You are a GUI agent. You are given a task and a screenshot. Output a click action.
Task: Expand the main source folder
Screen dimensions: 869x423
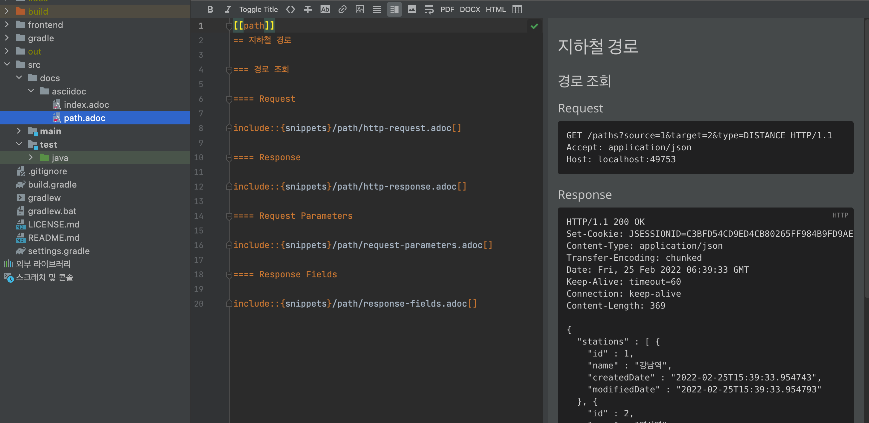(19, 131)
